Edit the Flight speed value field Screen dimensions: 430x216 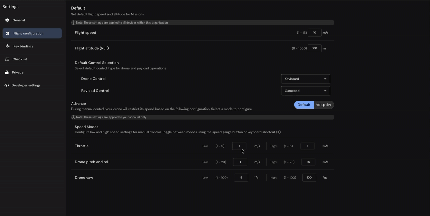[x=314, y=33]
